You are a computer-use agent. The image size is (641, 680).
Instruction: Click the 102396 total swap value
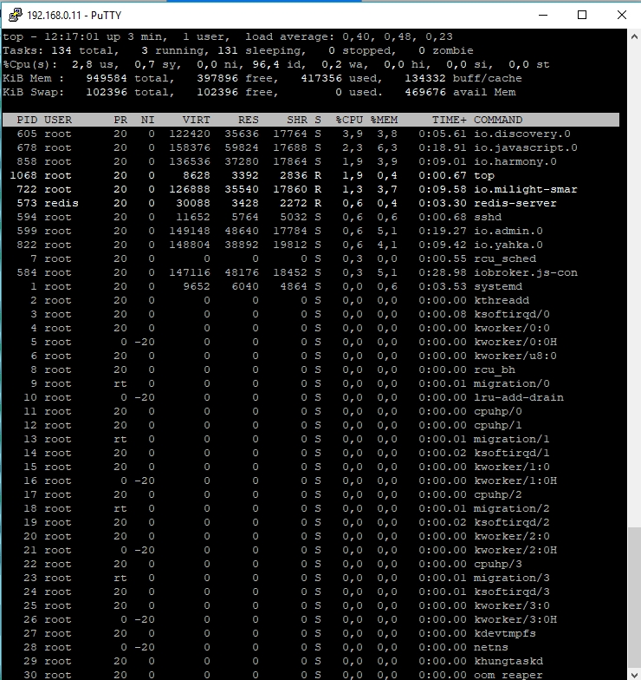[106, 92]
